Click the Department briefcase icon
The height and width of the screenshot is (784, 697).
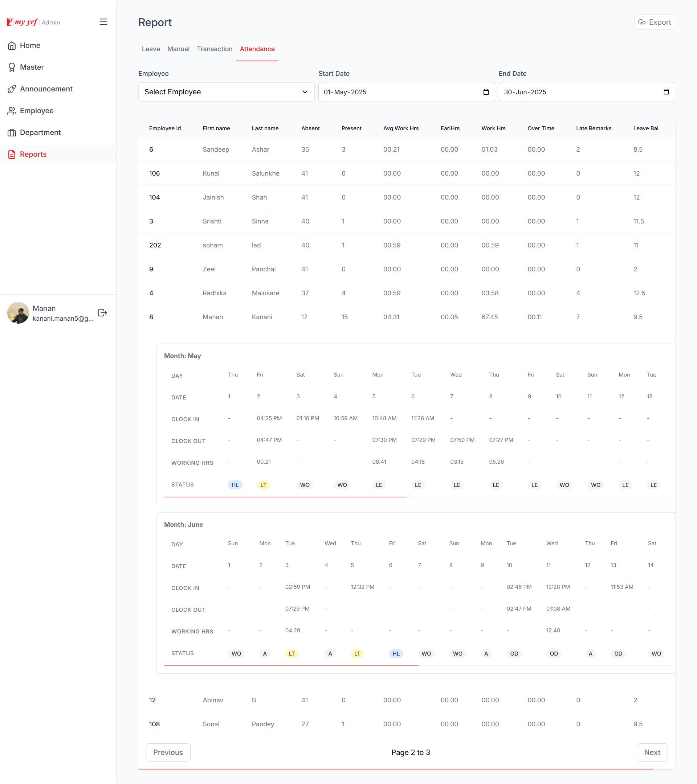(x=12, y=133)
